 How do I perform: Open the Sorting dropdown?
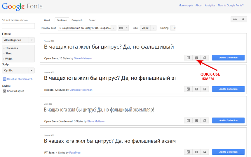tap(173, 28)
